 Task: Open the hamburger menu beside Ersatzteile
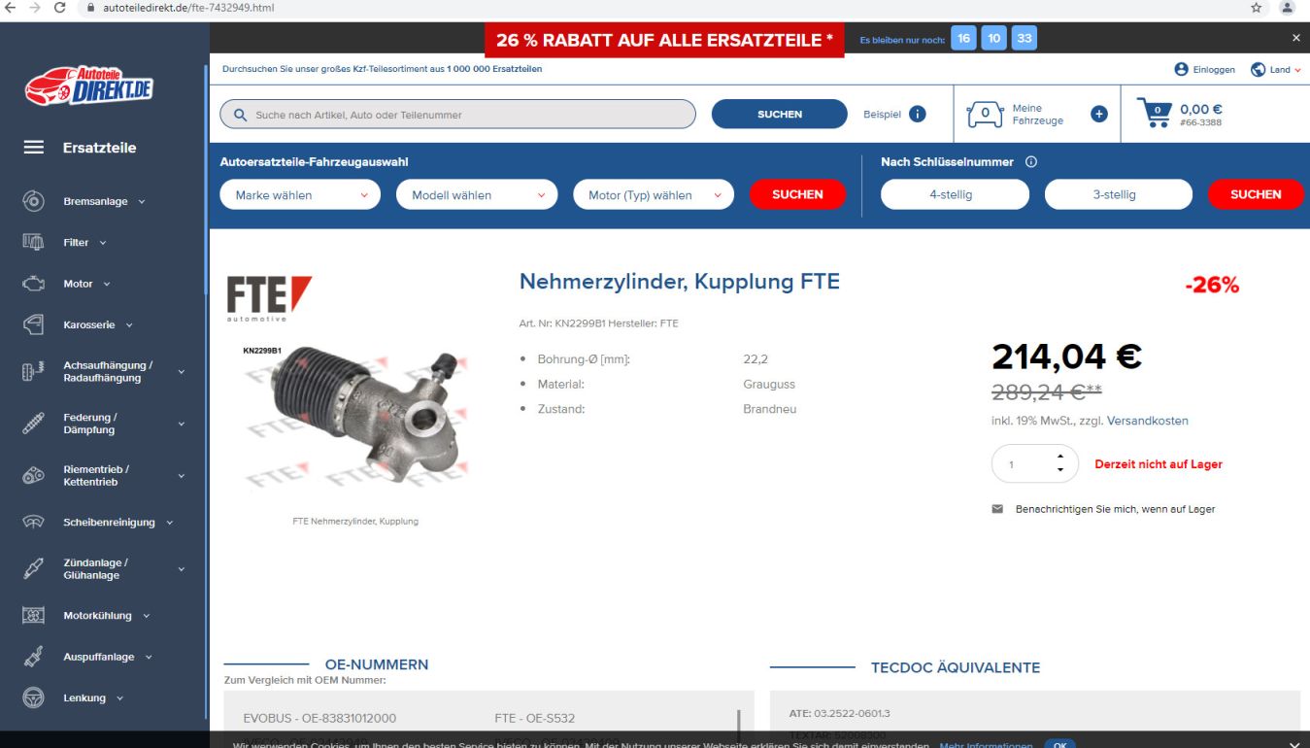[x=34, y=148]
